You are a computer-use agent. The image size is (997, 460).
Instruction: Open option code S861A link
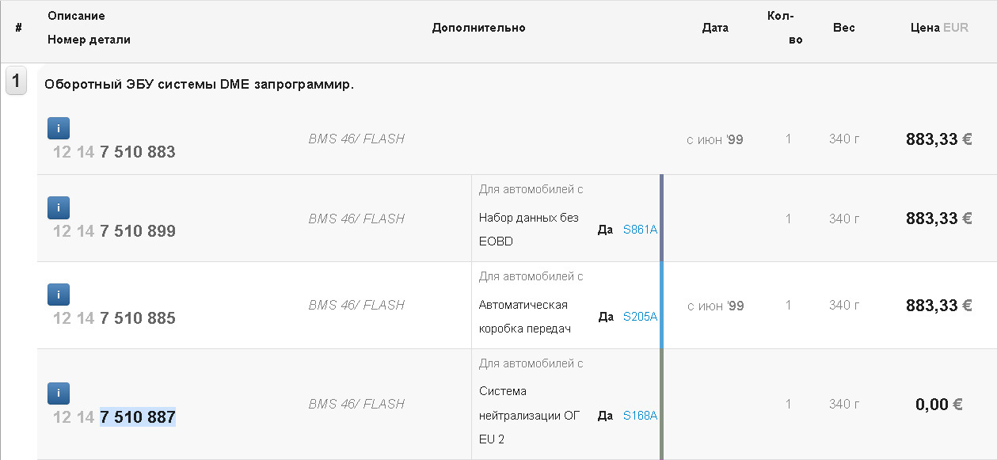[640, 230]
